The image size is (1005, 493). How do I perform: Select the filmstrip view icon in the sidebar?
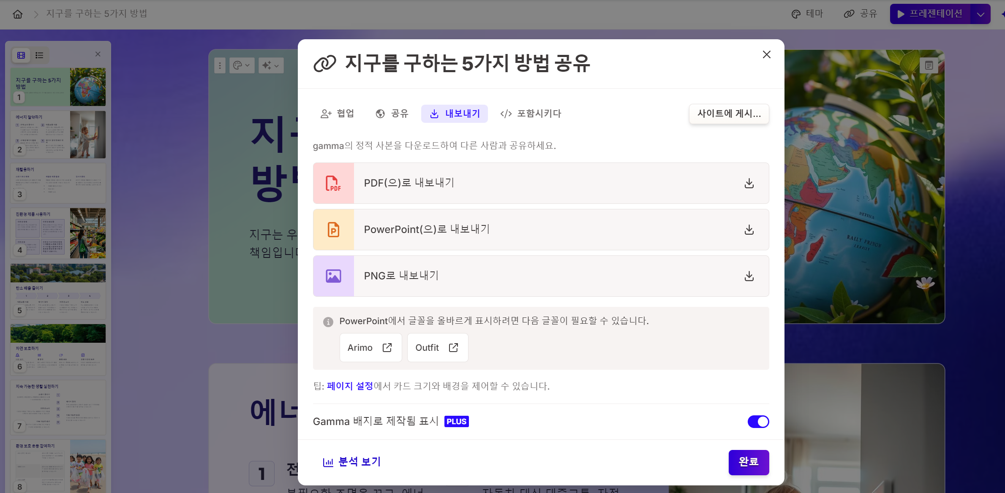(21, 55)
